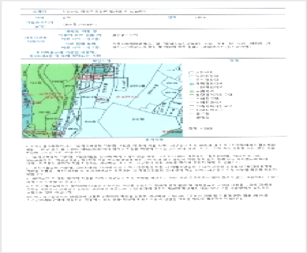The height and width of the screenshot is (253, 307).
Task: Click the green legend swatch
Action: point(192,91)
